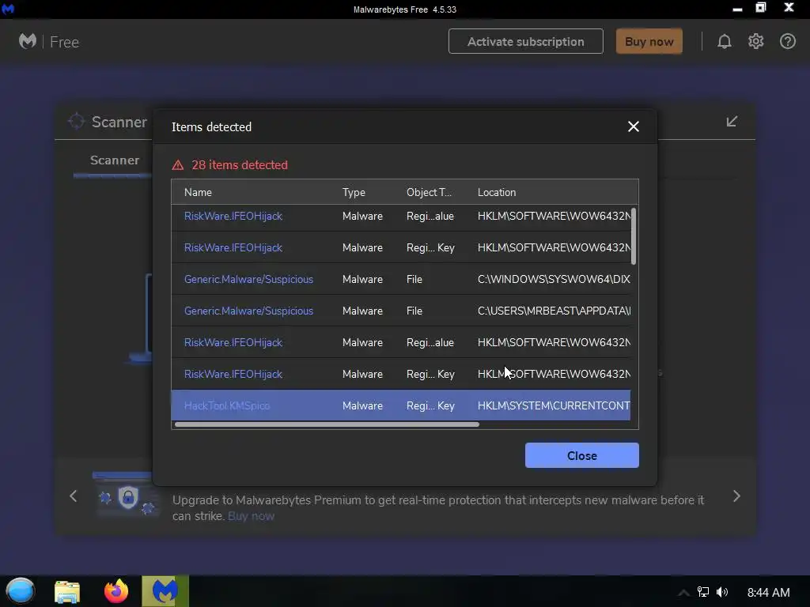The width and height of the screenshot is (810, 607).
Task: Follow the Buy now link in banner
Action: pyautogui.click(x=251, y=516)
